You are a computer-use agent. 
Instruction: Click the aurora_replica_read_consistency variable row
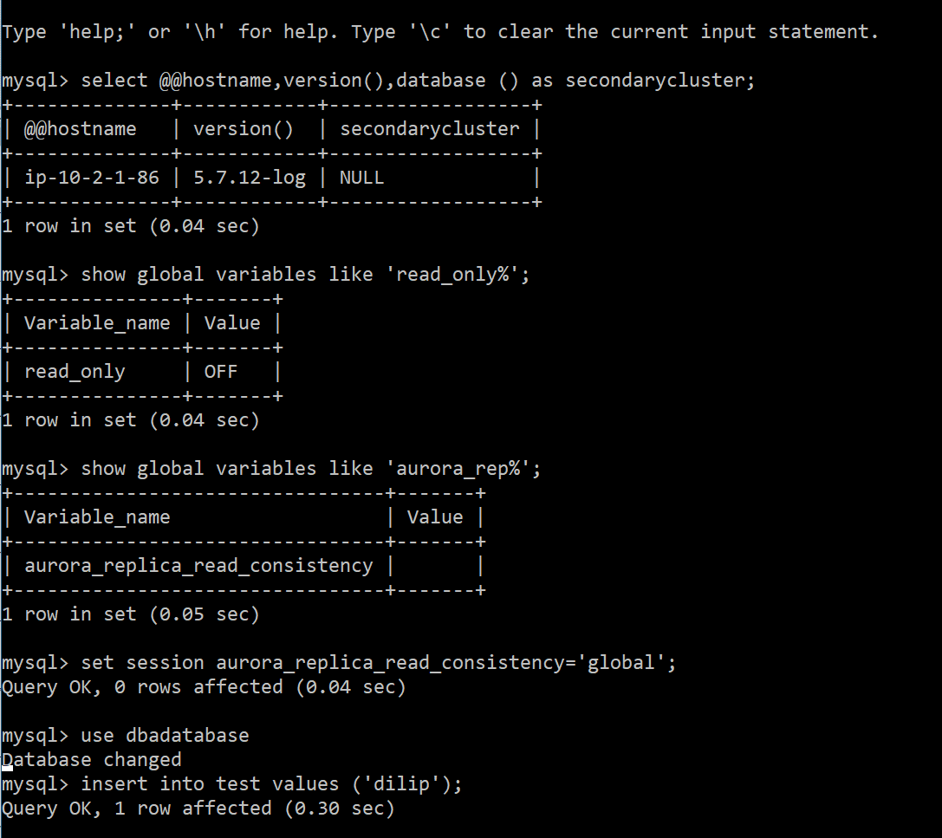(x=244, y=566)
